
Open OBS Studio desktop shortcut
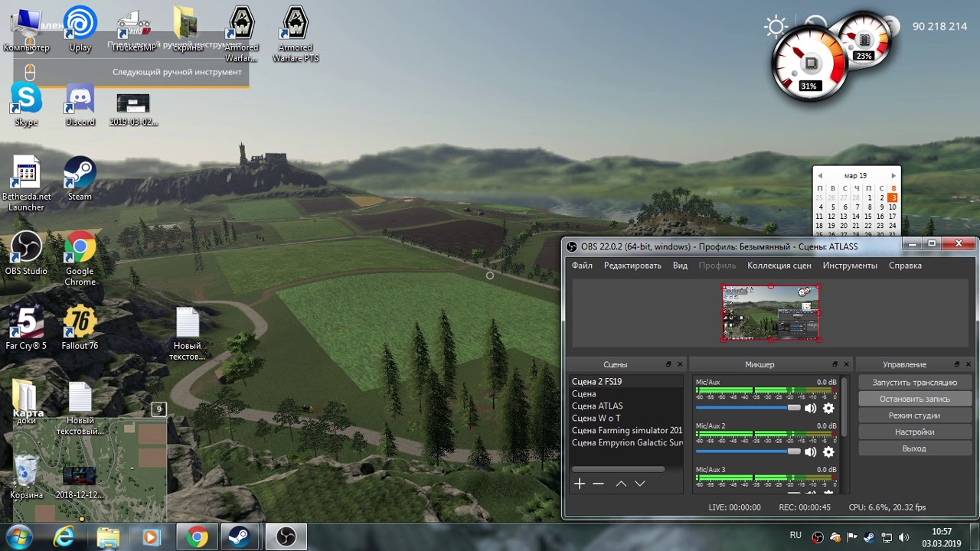(26, 253)
